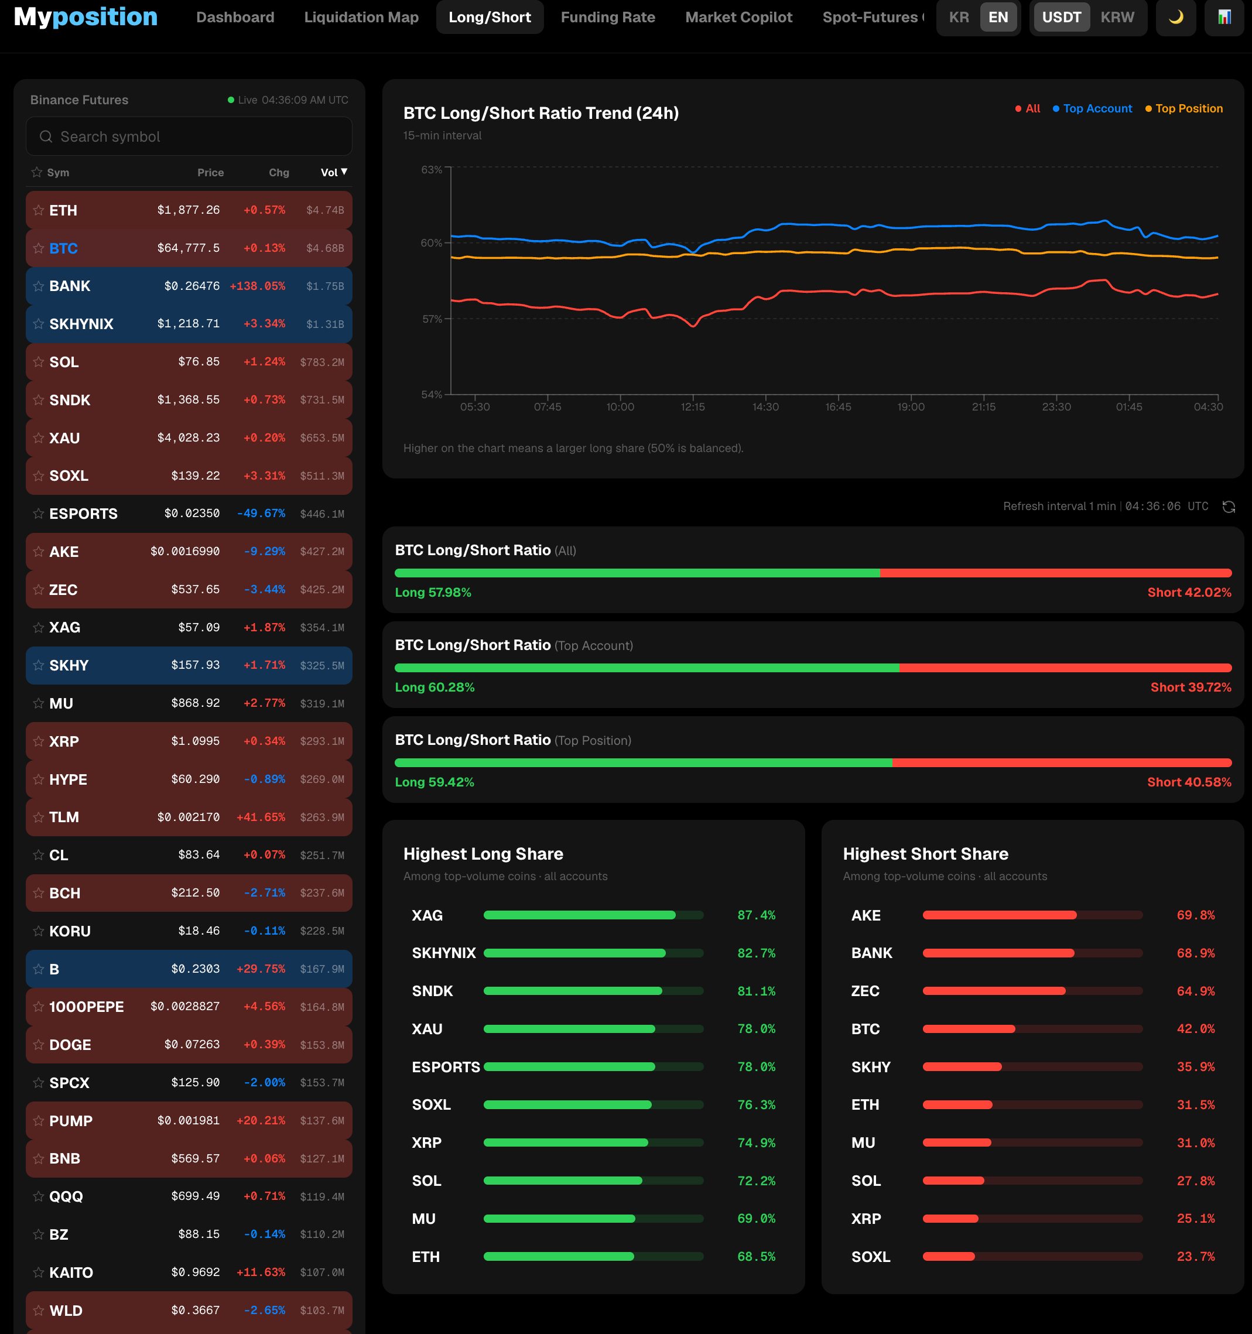Click the BTC All long/short ratio bar

[813, 573]
